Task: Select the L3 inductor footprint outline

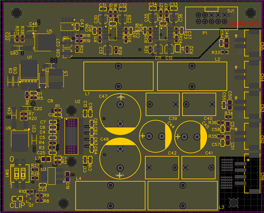Action: pyautogui.click(x=183, y=196)
